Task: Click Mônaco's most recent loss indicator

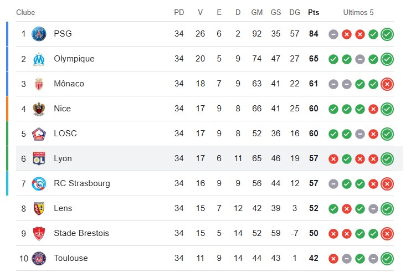Action: point(387,84)
